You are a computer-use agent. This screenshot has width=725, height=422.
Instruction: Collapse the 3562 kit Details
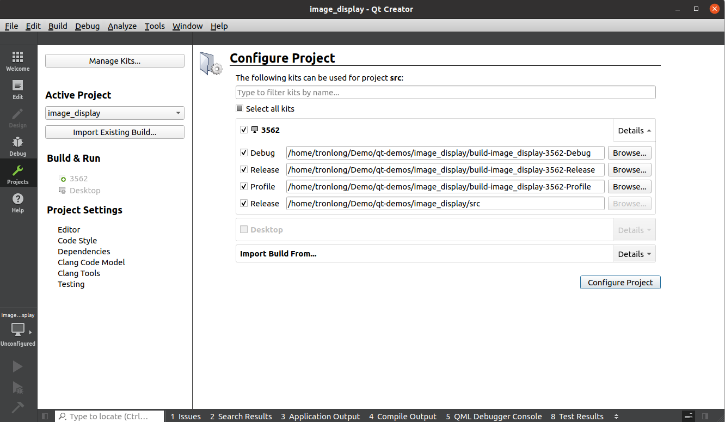coord(634,131)
